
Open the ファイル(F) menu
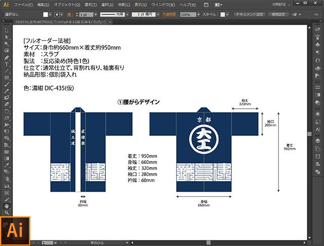click(x=23, y=5)
